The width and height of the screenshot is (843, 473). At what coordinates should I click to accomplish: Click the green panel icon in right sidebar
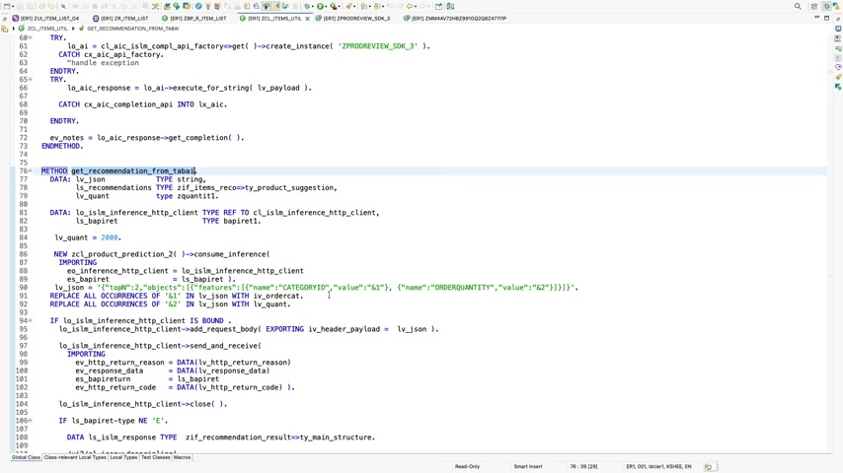pos(838,48)
